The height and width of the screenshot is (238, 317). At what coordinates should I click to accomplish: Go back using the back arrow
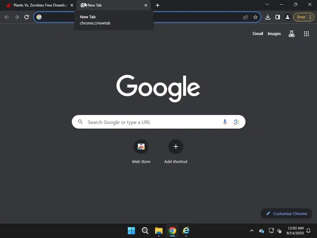[7, 17]
